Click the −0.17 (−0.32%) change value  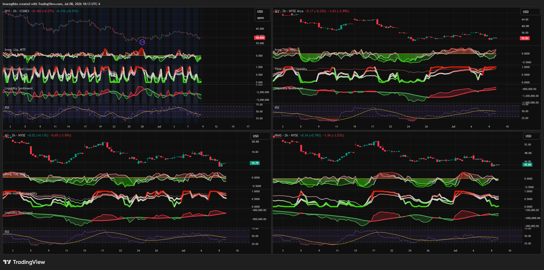316,11
